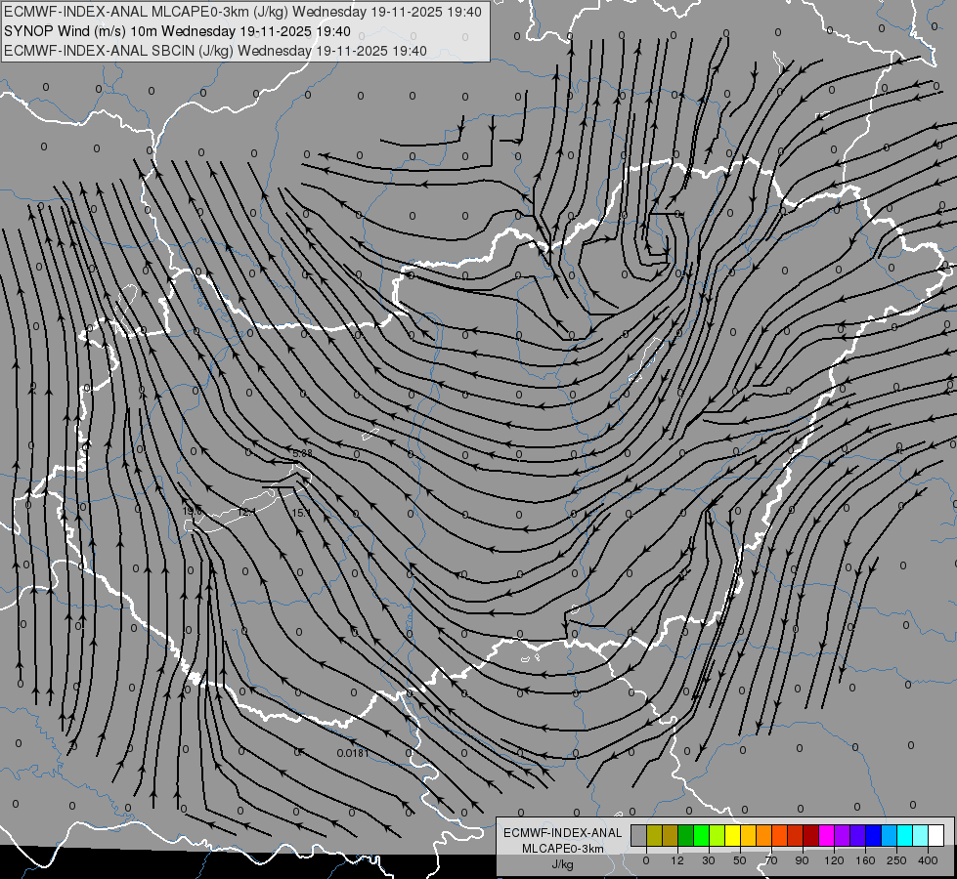Select the bright green legend swatch
957x879 pixels.
pyautogui.click(x=702, y=835)
